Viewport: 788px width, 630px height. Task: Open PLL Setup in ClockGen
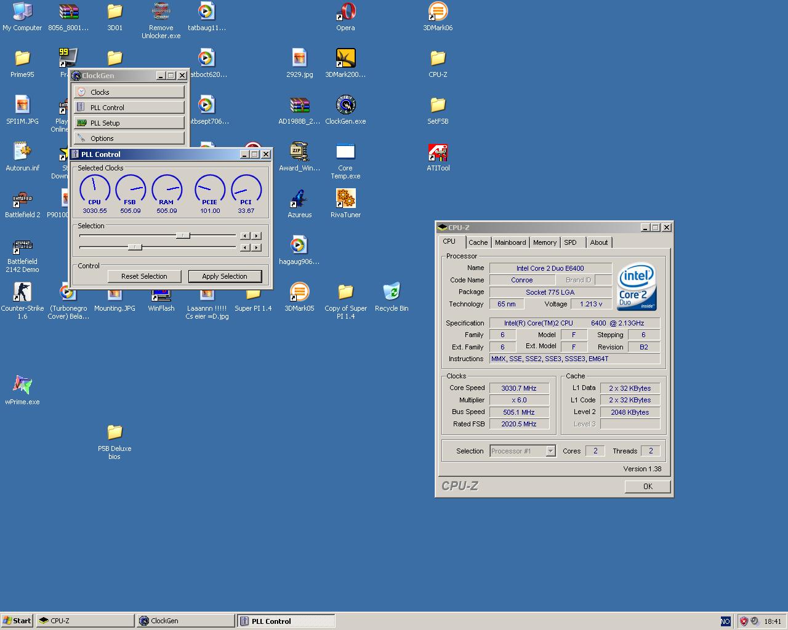coord(129,122)
